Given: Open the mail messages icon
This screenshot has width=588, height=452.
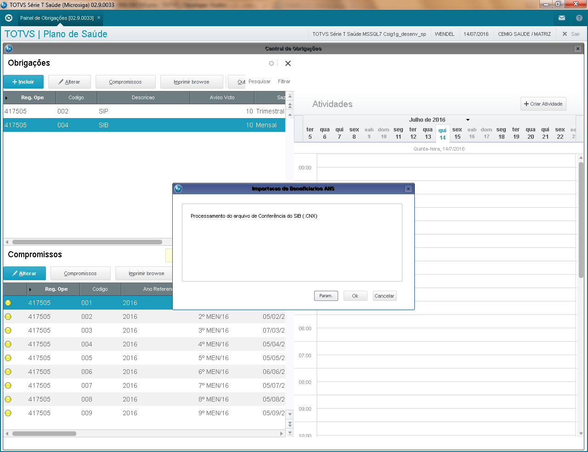Looking at the screenshot, I should [562, 18].
